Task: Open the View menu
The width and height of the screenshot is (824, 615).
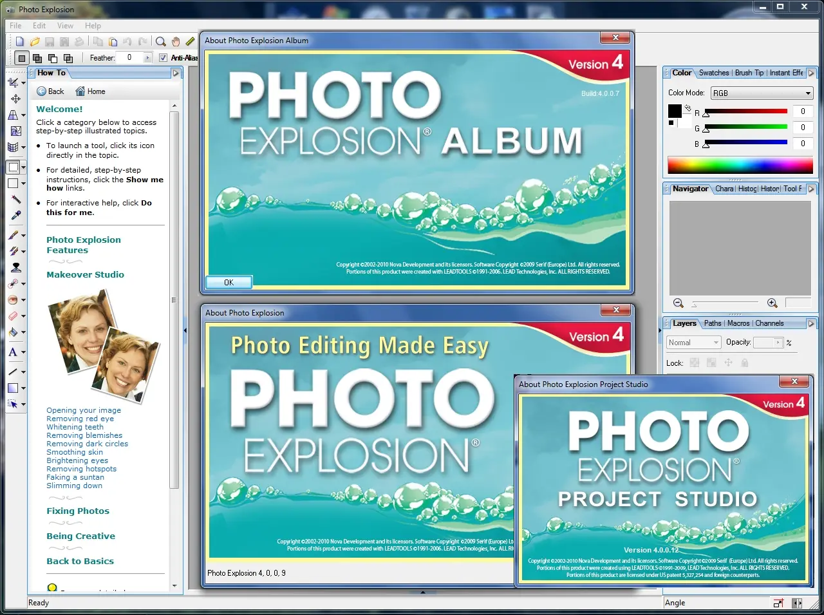Action: click(x=65, y=26)
